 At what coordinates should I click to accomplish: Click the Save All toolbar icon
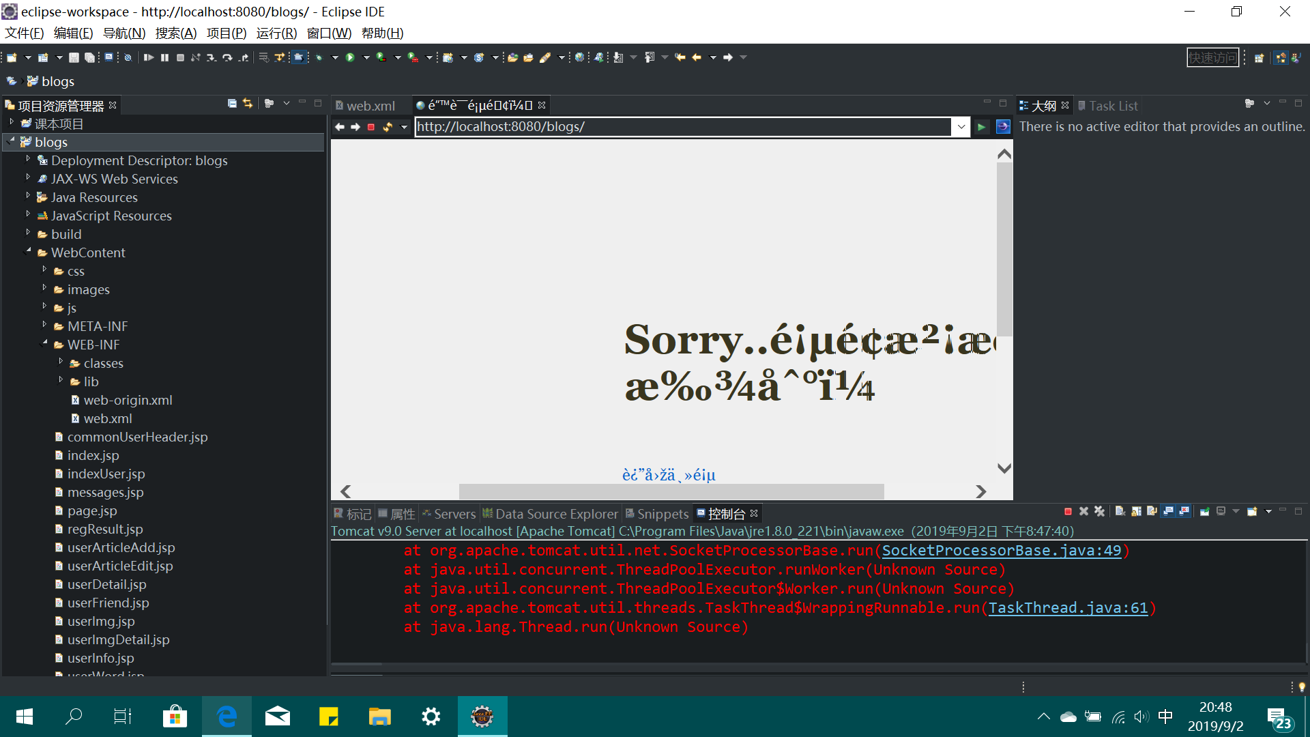click(89, 58)
